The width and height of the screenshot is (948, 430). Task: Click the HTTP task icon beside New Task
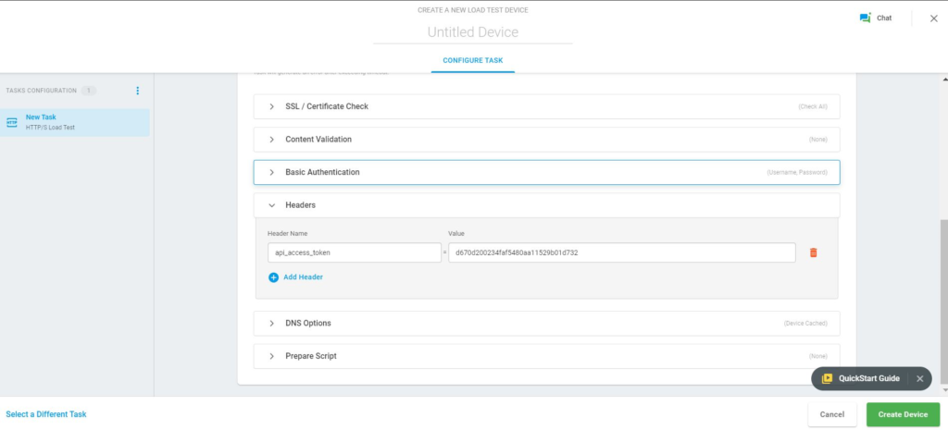(12, 122)
